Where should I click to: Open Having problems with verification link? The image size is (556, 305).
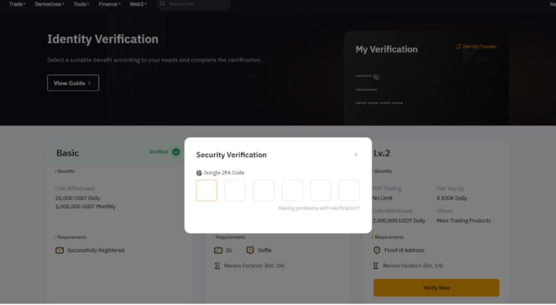pyautogui.click(x=319, y=208)
